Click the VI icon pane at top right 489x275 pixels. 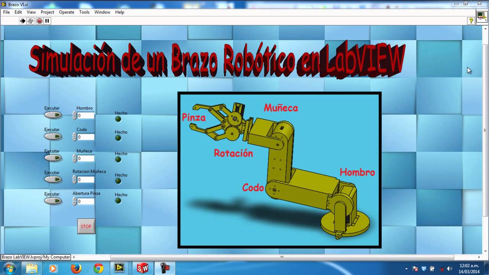(481, 17)
